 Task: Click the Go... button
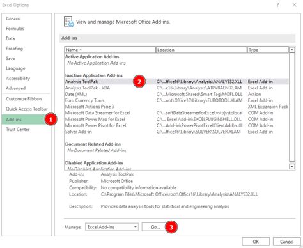[154, 227]
